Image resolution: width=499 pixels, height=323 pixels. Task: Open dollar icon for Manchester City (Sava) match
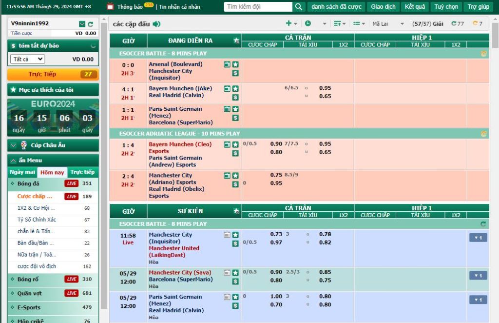click(x=235, y=282)
